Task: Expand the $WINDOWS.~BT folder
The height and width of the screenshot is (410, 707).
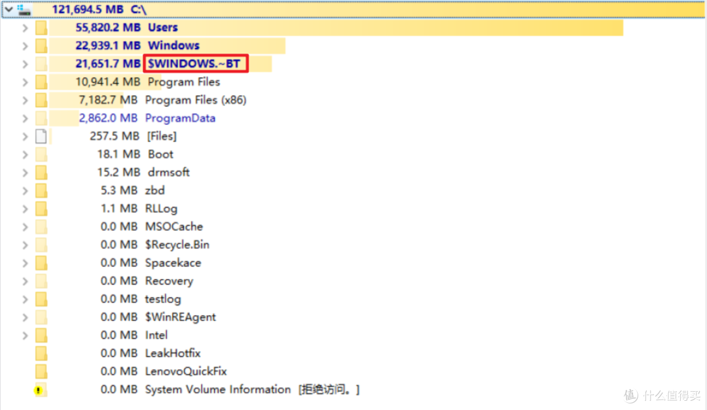Action: (26, 64)
